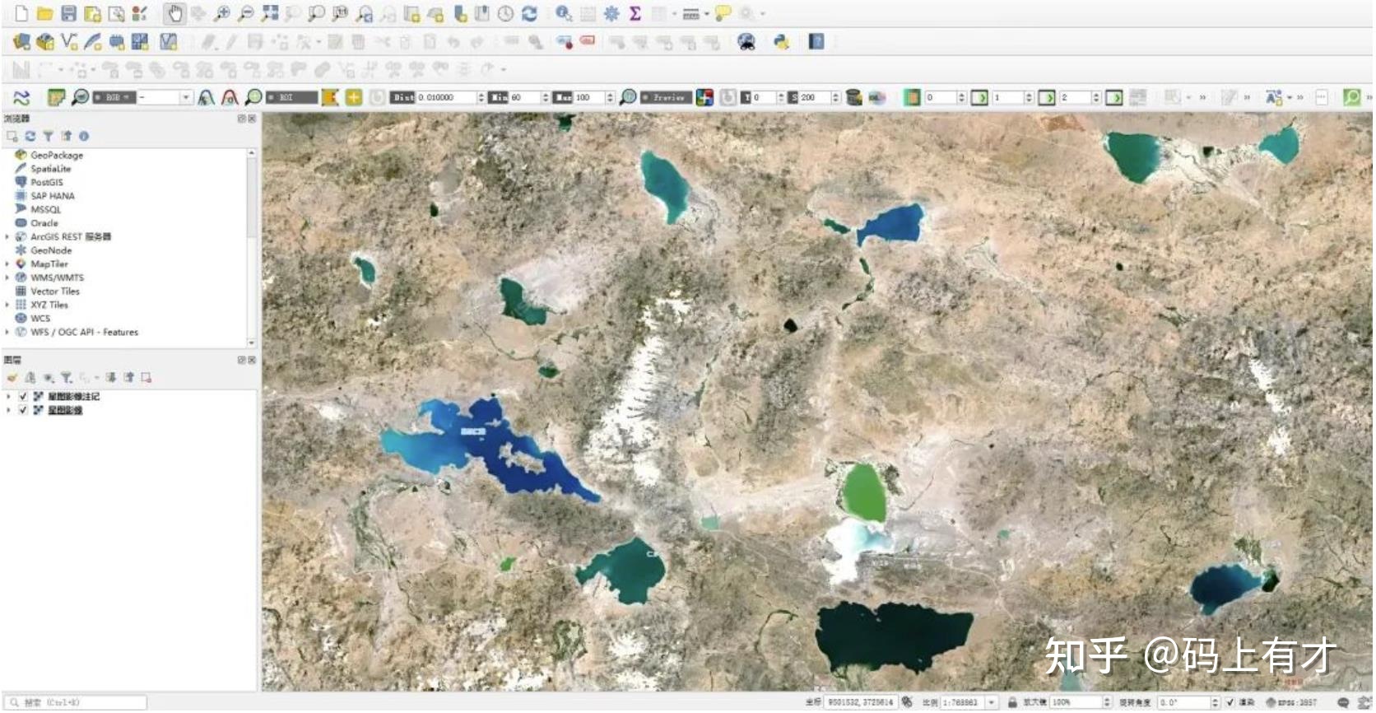Screen dimensions: 1376x713
Task: Click the filter legend icon in Layers panel
Action: [66, 377]
